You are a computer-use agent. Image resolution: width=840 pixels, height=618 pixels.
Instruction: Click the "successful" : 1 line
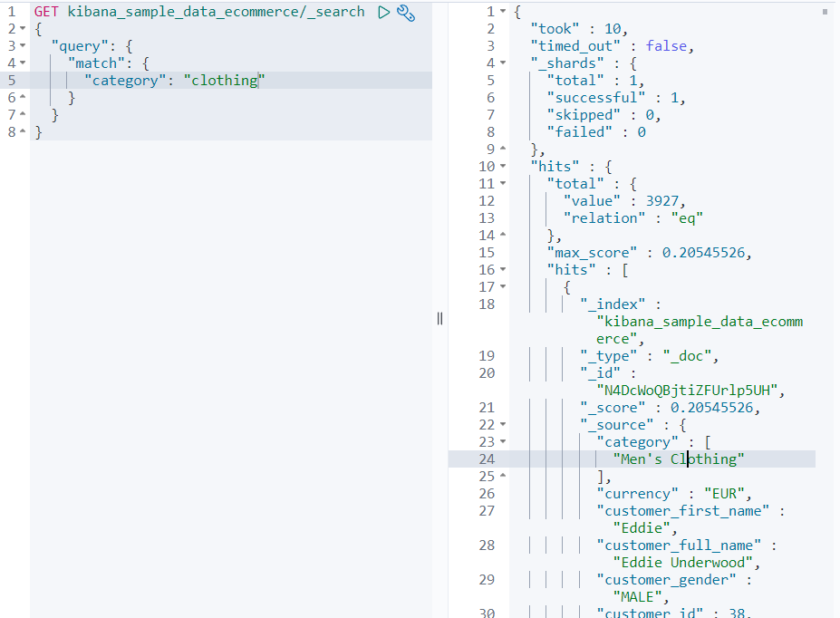click(x=616, y=98)
